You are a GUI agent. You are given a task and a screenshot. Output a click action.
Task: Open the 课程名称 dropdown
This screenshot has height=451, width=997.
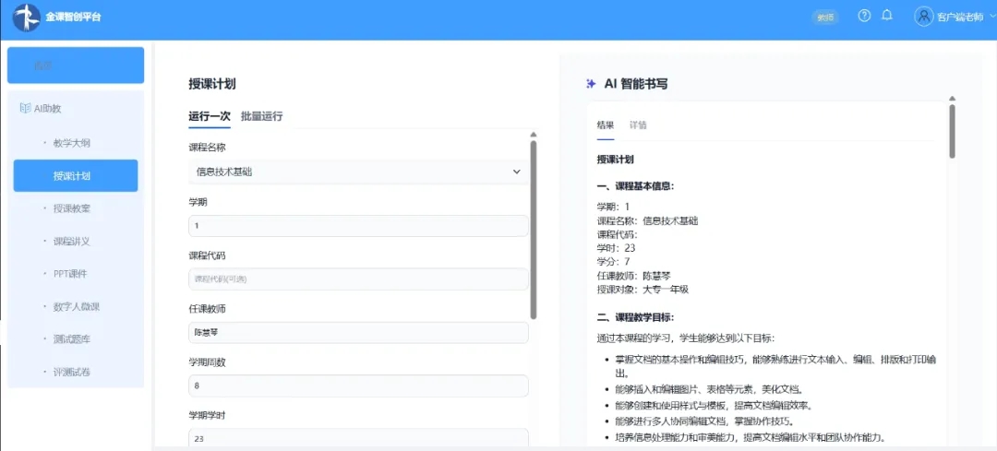(x=358, y=172)
